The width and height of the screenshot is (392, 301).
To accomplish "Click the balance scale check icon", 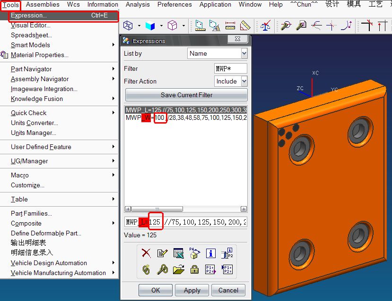I will 265,25.
